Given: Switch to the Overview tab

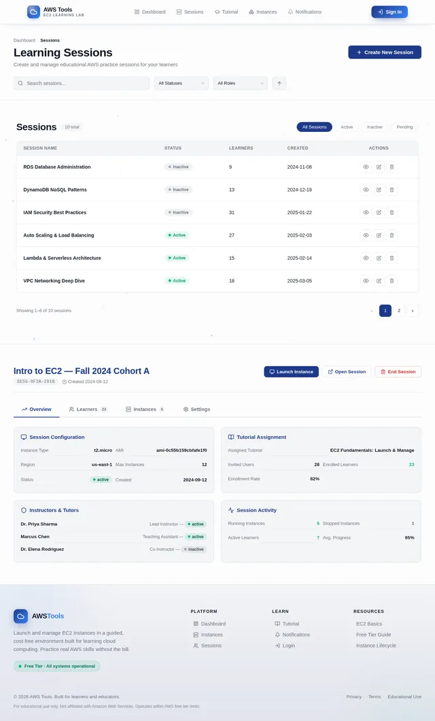Looking at the screenshot, I should pos(37,409).
